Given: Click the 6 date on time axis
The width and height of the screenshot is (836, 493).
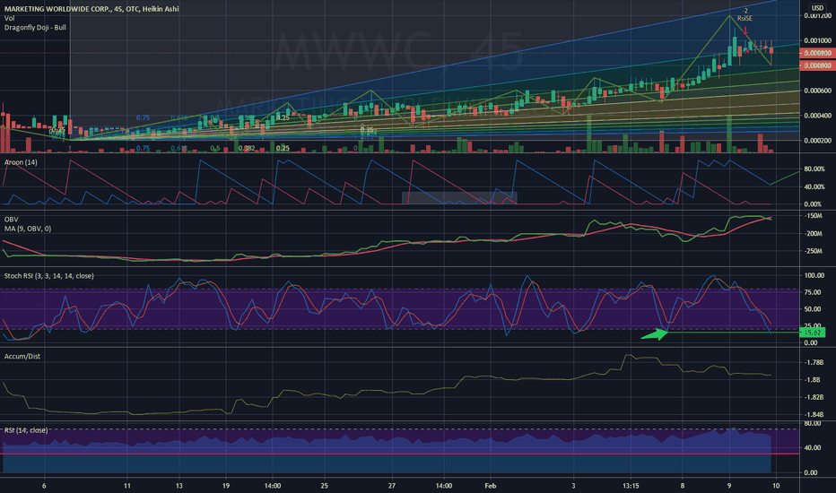Looking at the screenshot, I should click(44, 486).
